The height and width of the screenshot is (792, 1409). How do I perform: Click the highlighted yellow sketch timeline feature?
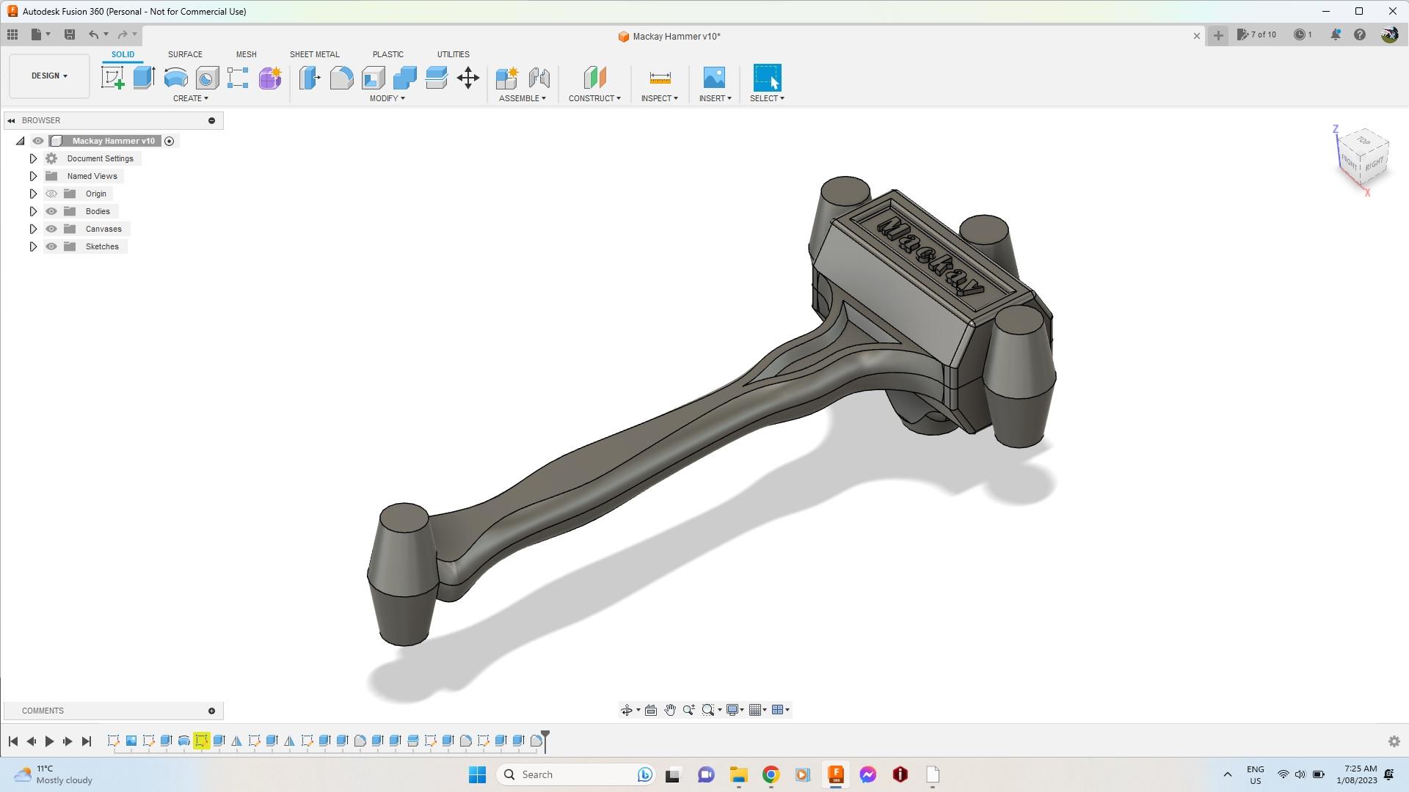point(202,741)
